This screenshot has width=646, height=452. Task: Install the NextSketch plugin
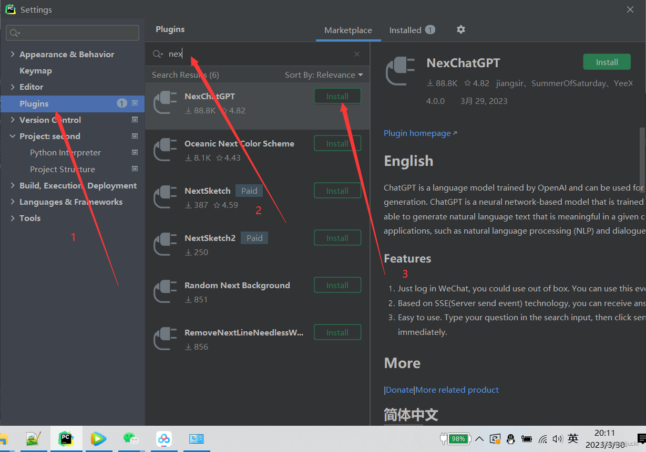click(x=337, y=191)
